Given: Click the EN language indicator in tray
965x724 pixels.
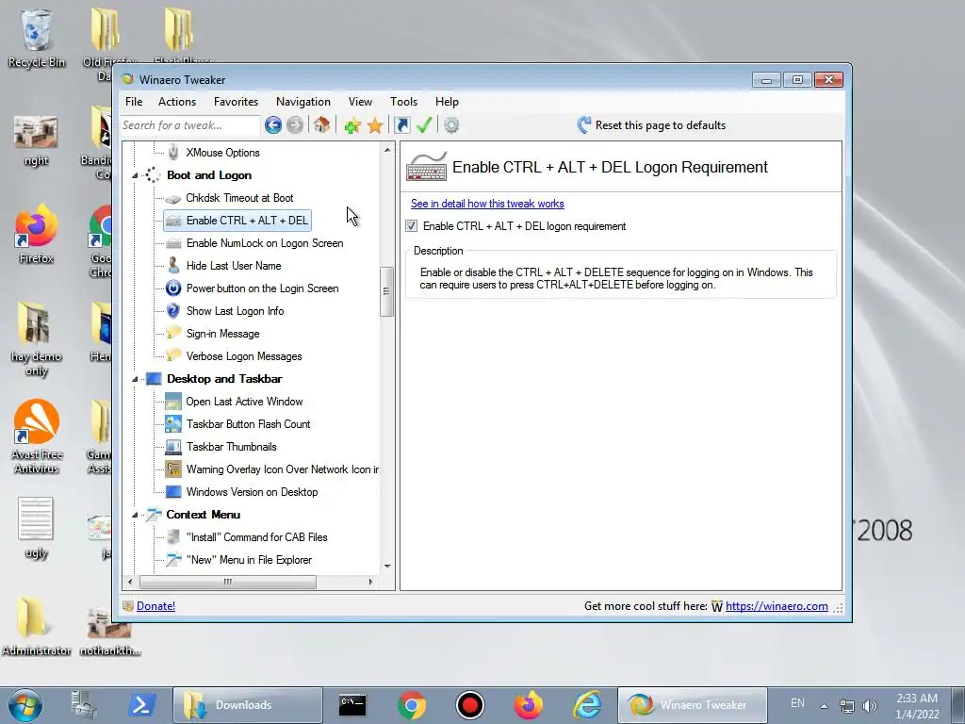Looking at the screenshot, I should point(797,703).
